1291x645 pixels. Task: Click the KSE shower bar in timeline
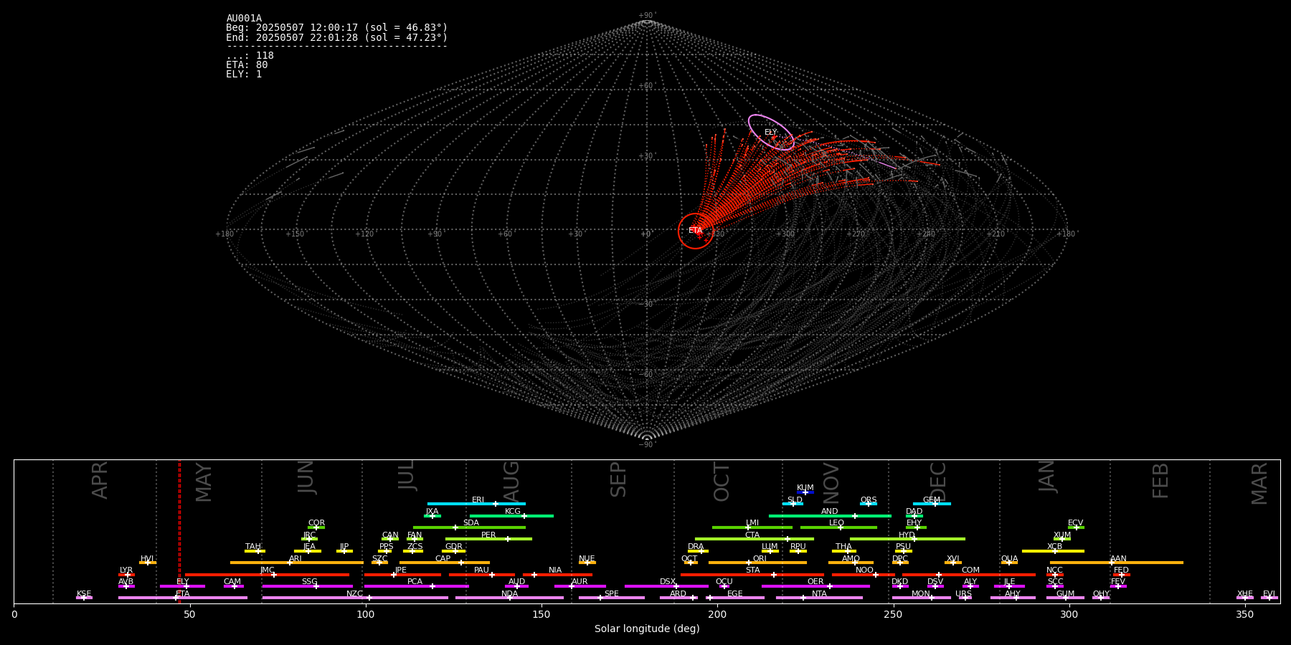pos(84,598)
